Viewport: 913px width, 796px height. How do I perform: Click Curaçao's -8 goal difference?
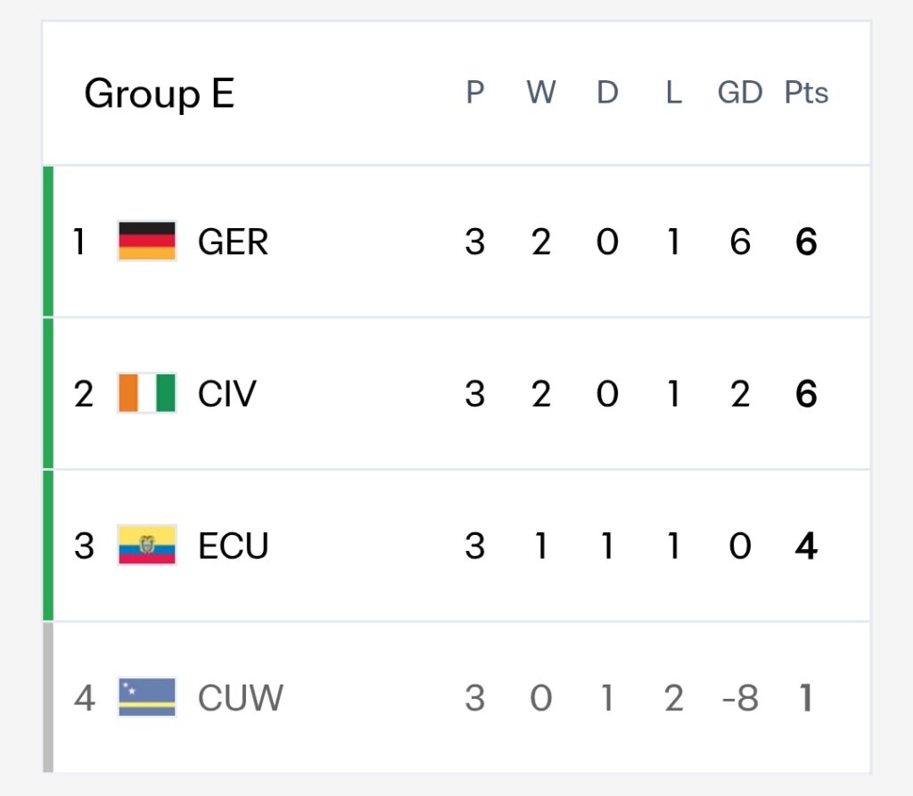coord(739,698)
